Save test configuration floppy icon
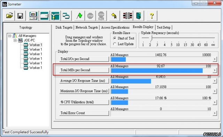This screenshot has height=137, width=223. click(x=20, y=16)
